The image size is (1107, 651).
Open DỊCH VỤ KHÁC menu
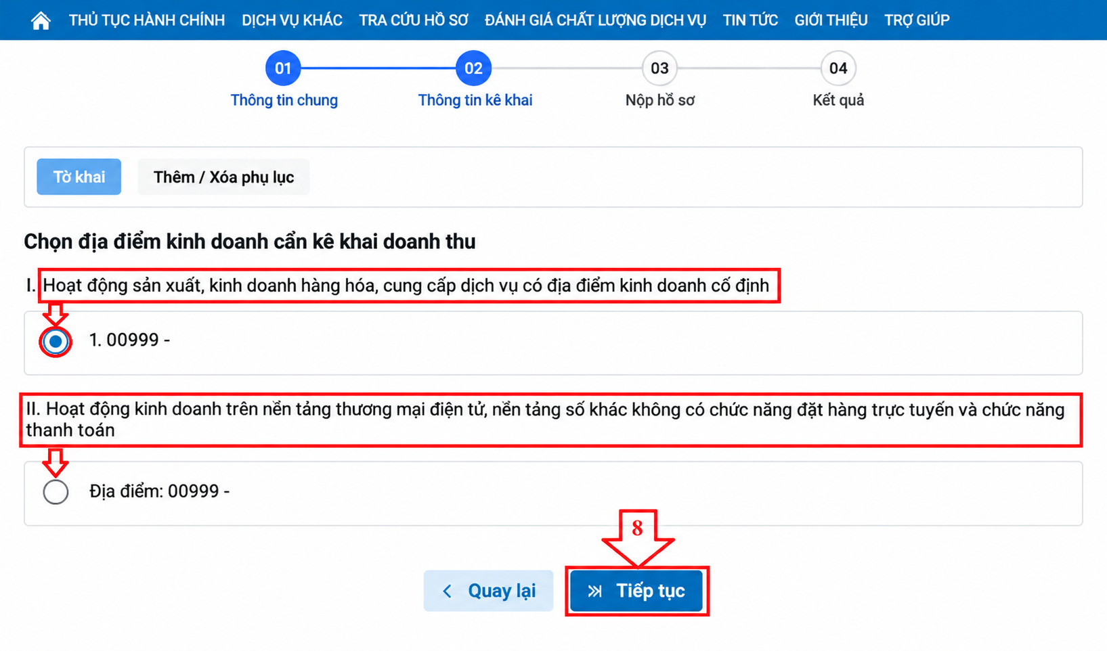click(292, 20)
